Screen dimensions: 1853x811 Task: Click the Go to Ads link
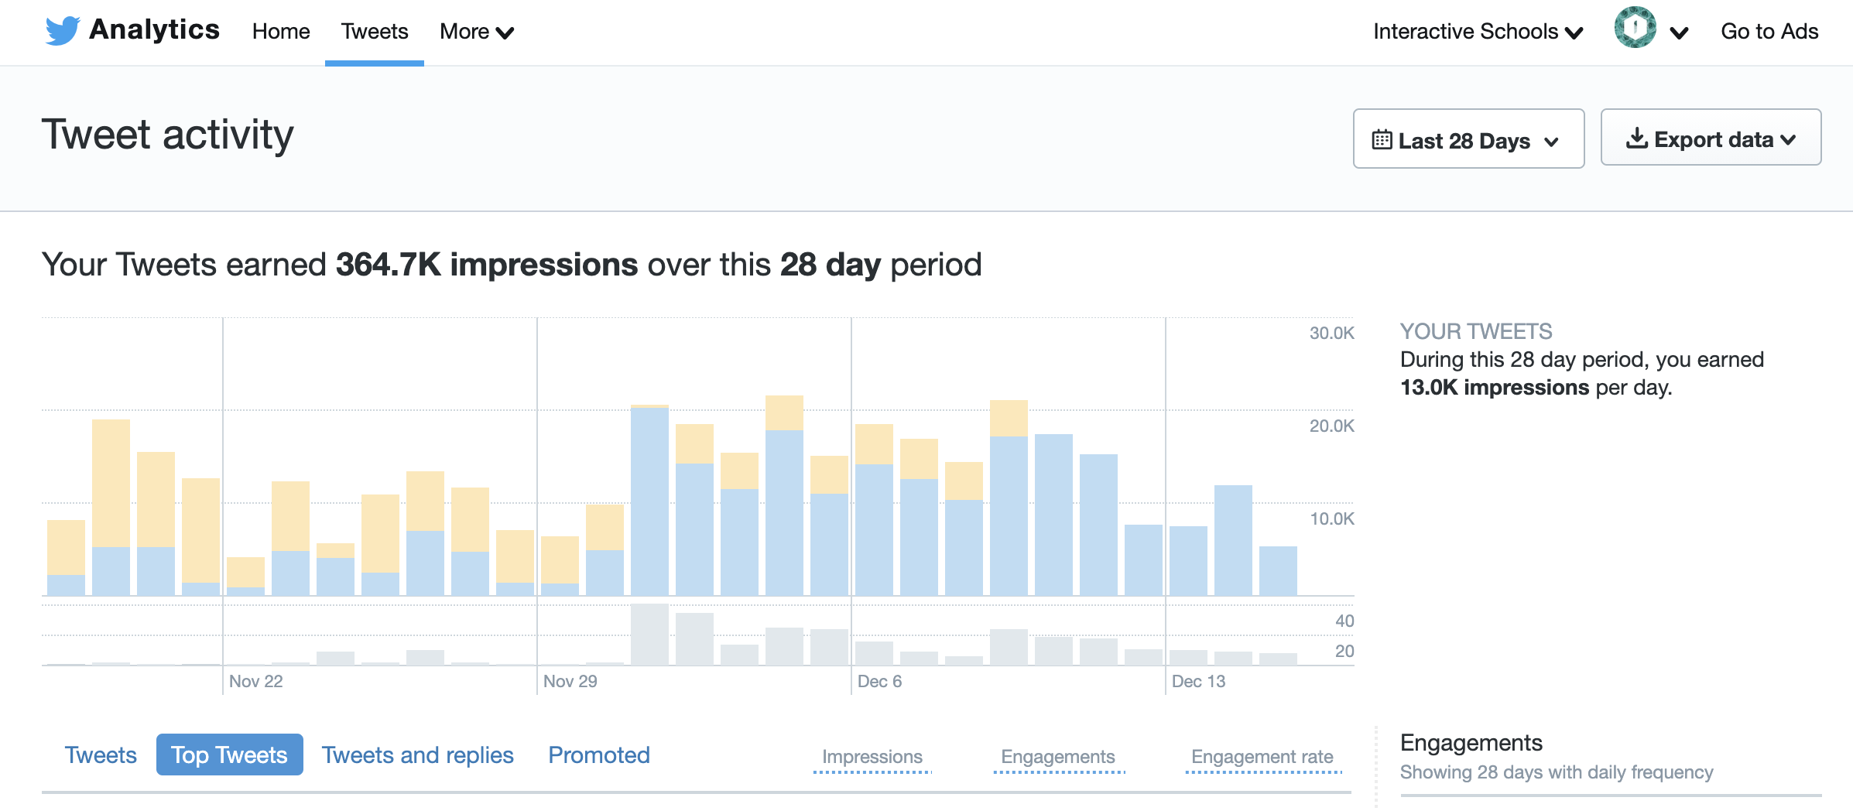coord(1769,32)
